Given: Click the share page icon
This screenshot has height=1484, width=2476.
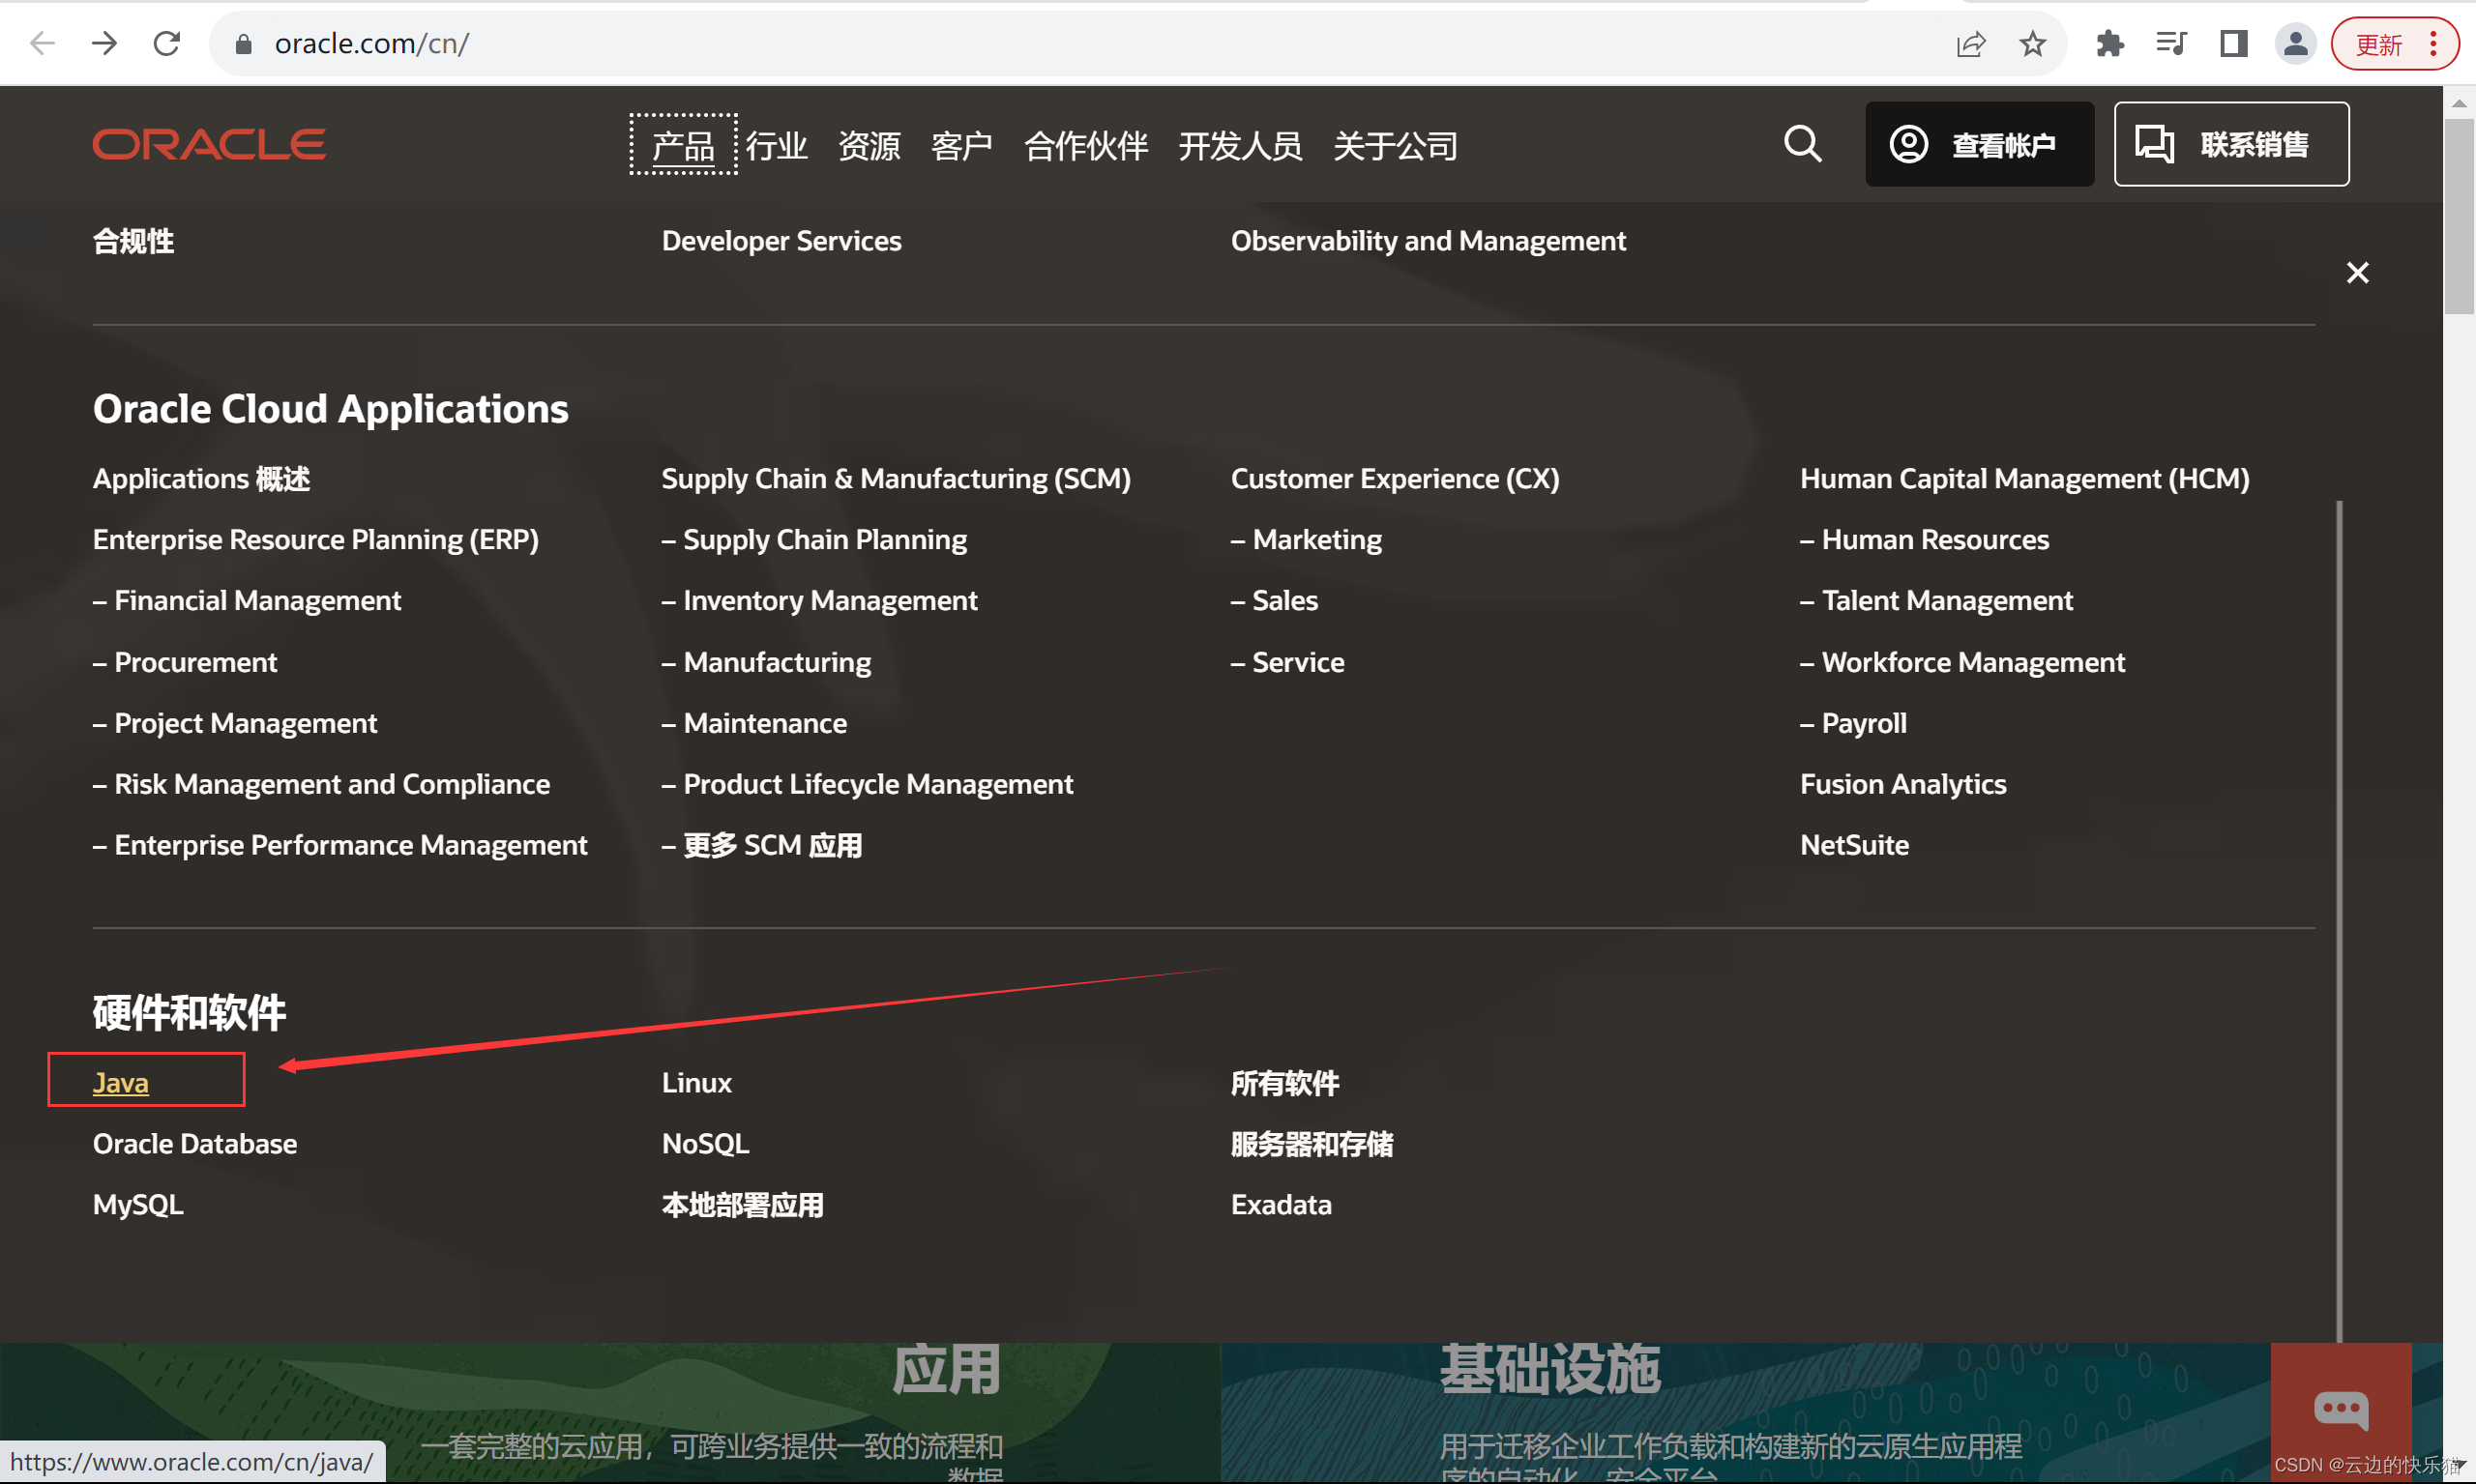Looking at the screenshot, I should coord(1970,44).
